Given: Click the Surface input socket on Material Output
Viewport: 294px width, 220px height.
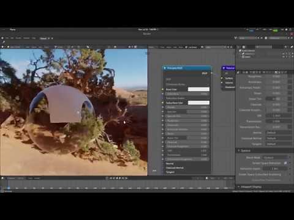Looking at the screenshot, I should [x=222, y=78].
